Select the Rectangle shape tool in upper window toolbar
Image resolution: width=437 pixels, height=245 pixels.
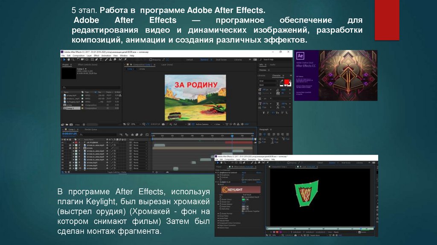pos(92,60)
